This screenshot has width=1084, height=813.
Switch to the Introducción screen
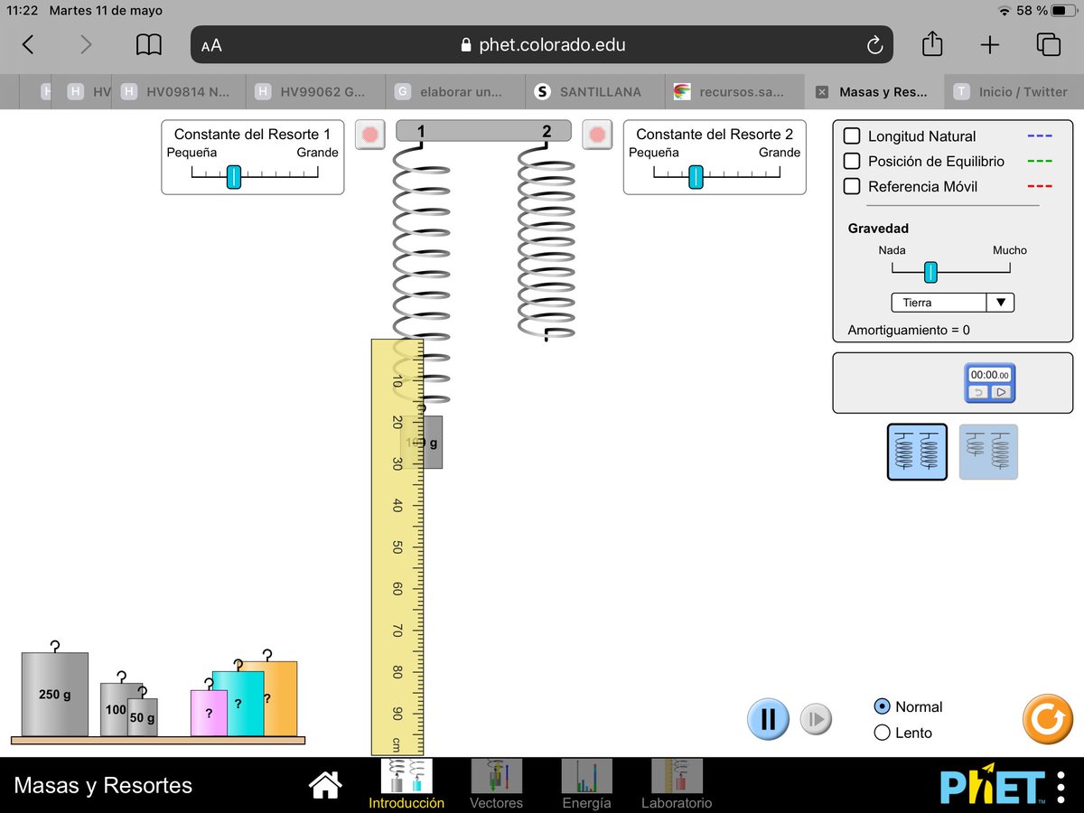click(406, 784)
